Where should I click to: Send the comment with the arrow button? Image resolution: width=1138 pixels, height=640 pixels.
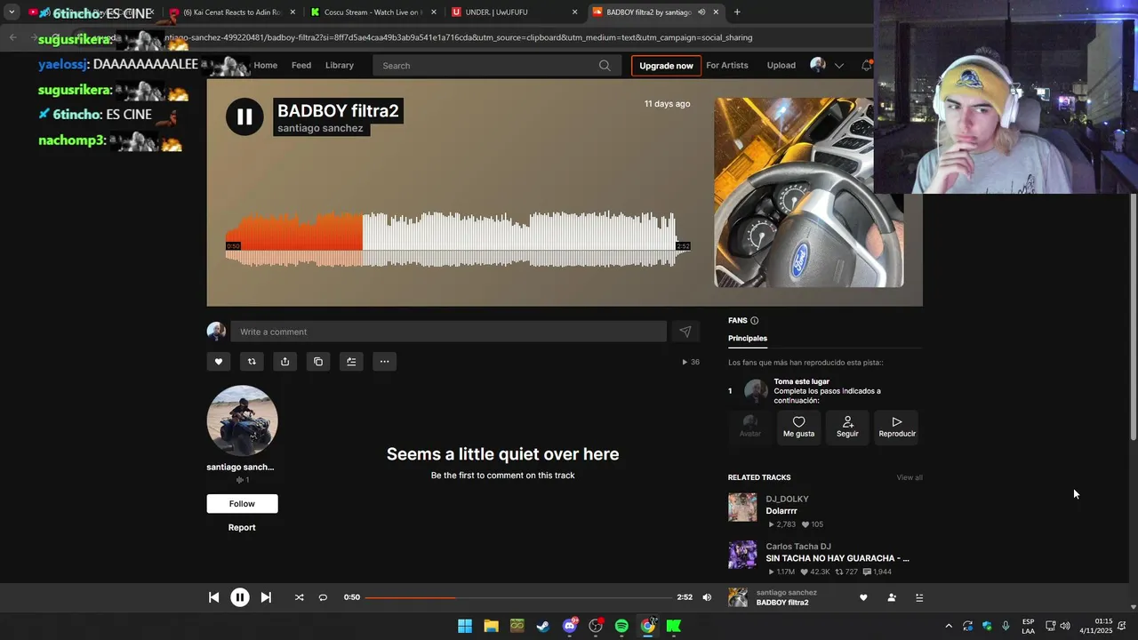[685, 332]
